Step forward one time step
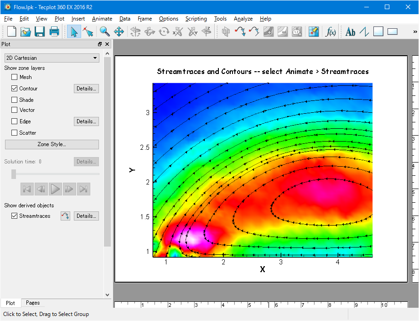The image size is (419, 321). 69,189
